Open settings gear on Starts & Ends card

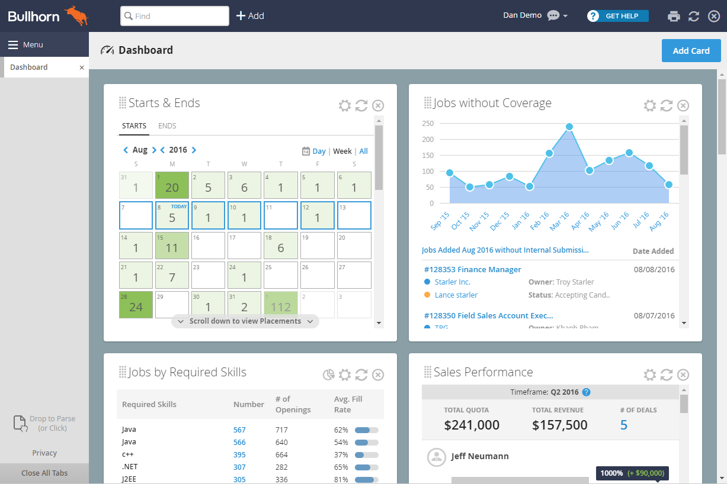[x=345, y=105]
